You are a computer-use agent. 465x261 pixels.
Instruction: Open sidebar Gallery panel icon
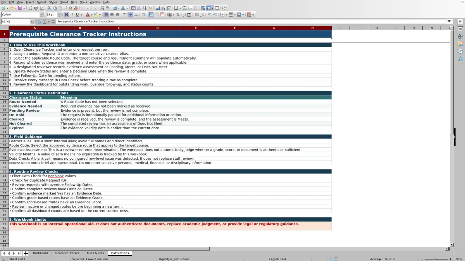click(x=460, y=44)
